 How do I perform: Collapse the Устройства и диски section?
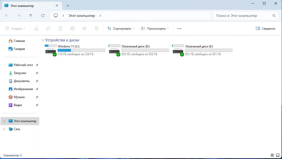(43, 40)
